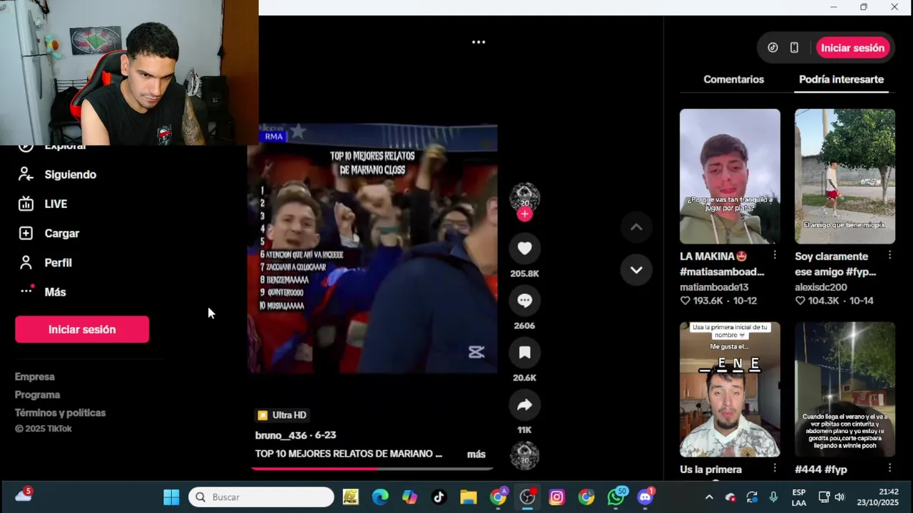Expand Términos y políticas footer section
Viewport: 913px width, 513px height.
(x=60, y=413)
